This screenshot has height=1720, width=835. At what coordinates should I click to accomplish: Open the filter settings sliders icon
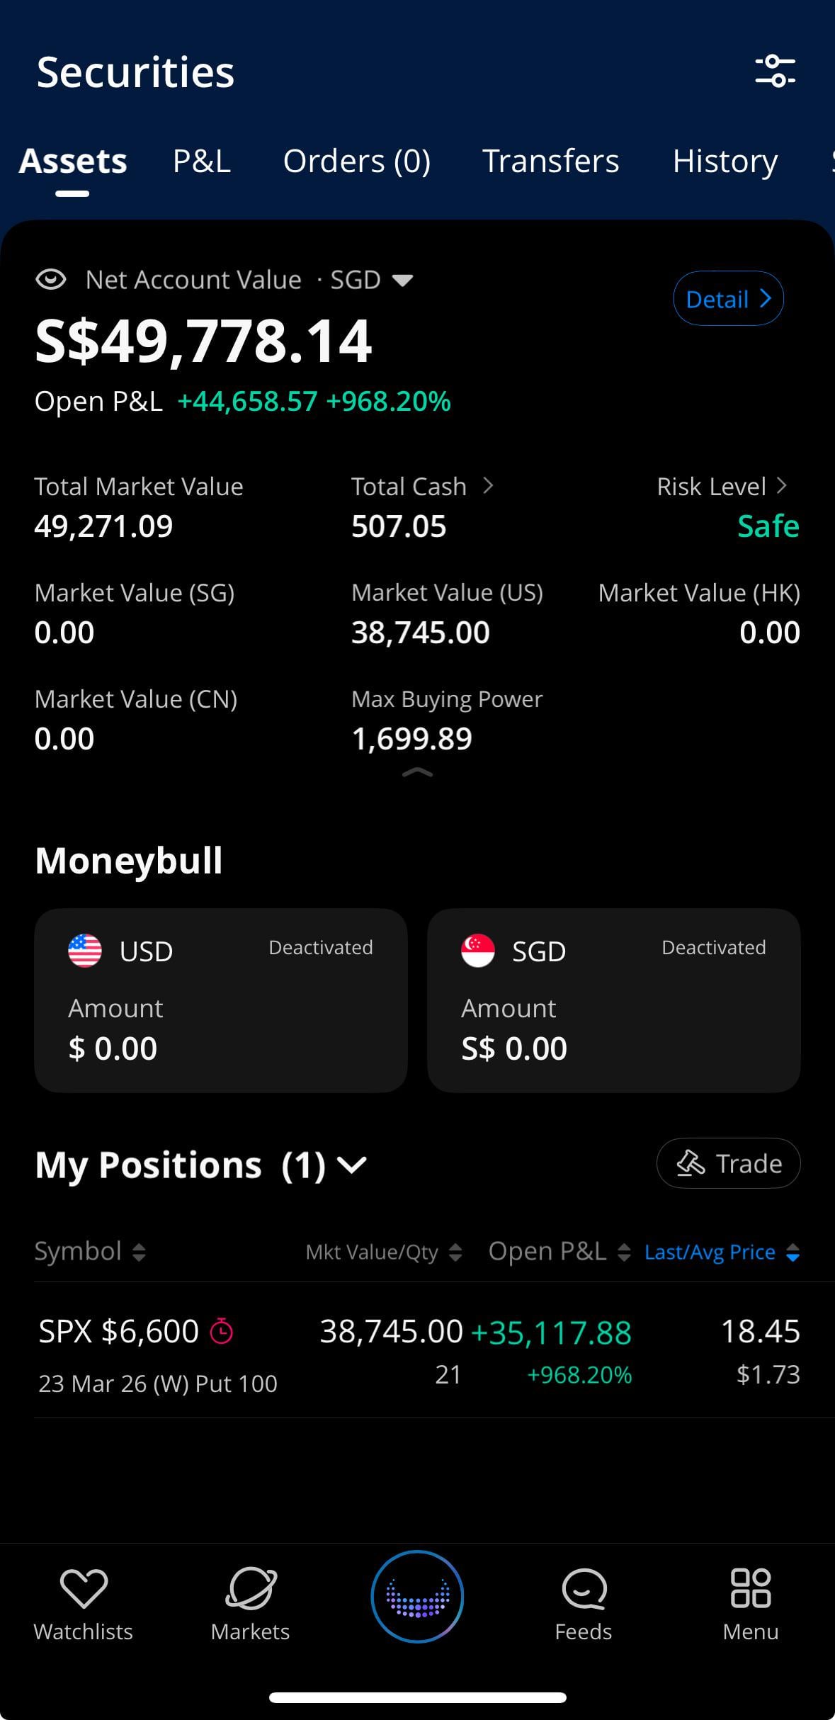(x=775, y=71)
